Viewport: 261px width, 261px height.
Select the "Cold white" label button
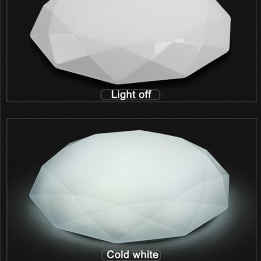point(131,255)
